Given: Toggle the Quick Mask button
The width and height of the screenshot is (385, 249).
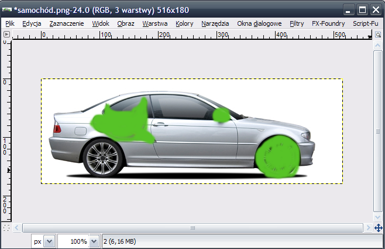Looking at the screenshot, I should pos(6,227).
